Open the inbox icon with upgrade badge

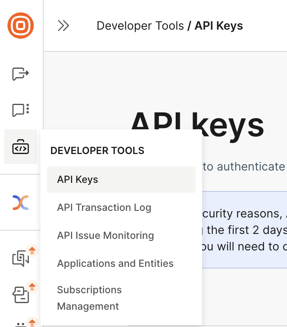tap(21, 295)
